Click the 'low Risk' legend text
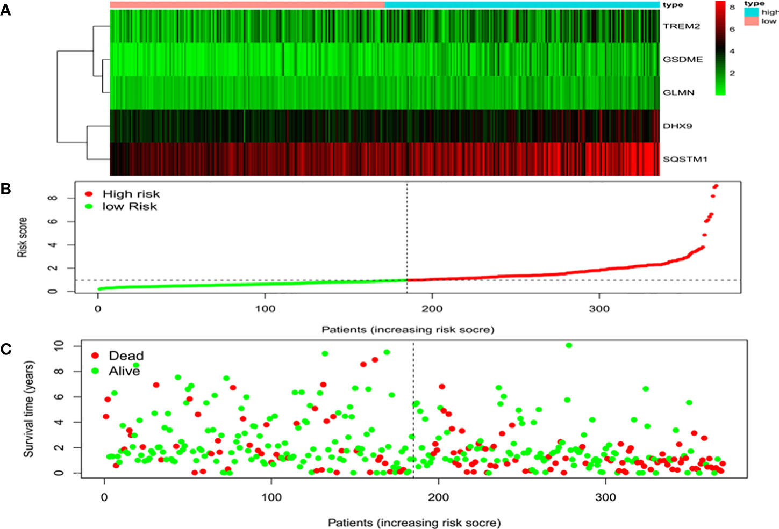 (x=130, y=206)
